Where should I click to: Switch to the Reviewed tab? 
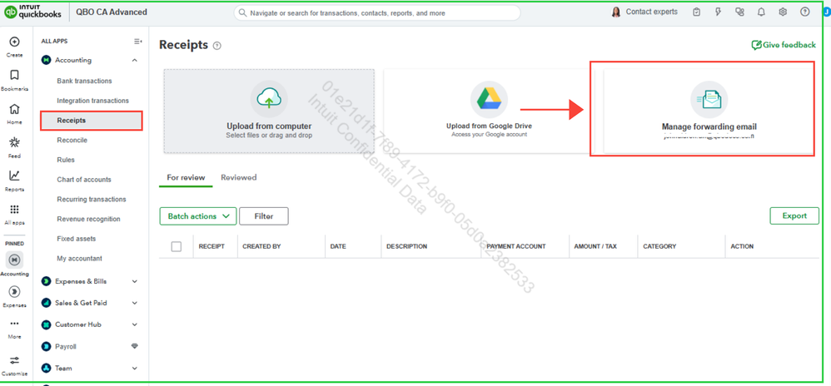coord(238,177)
